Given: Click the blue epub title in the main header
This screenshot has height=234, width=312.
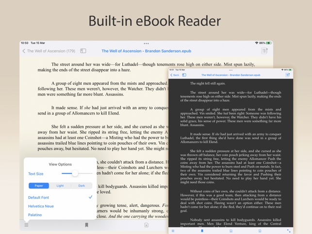Looking at the screenshot, I should point(146,51).
